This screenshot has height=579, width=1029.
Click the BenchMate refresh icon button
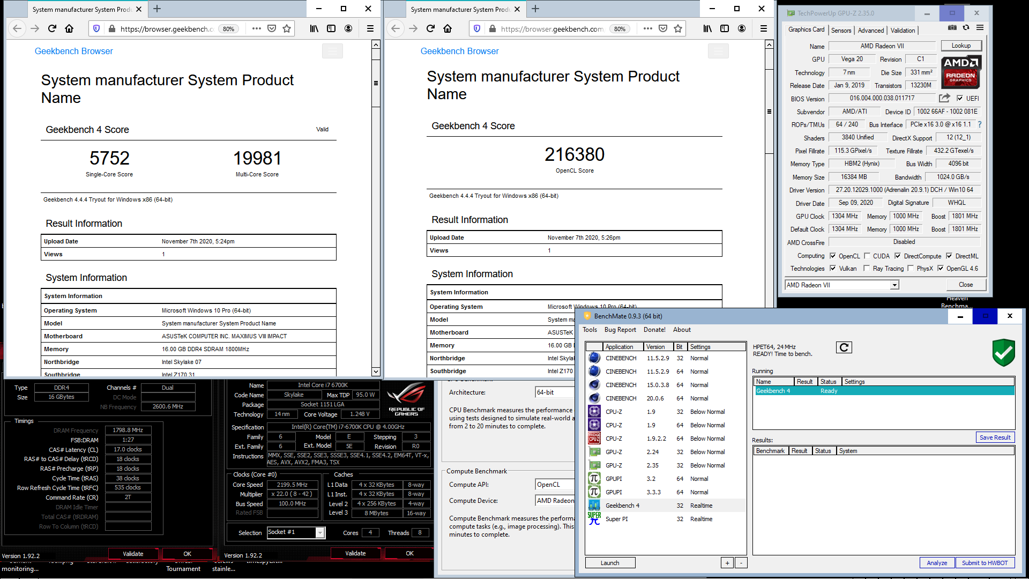[x=844, y=347]
